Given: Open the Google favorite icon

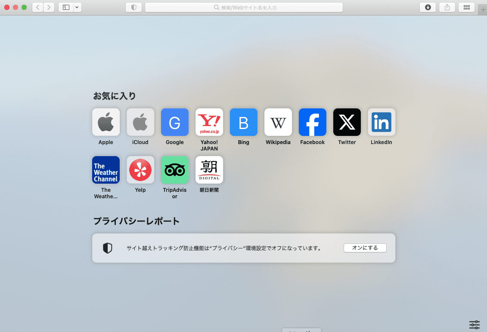Looking at the screenshot, I should (174, 122).
